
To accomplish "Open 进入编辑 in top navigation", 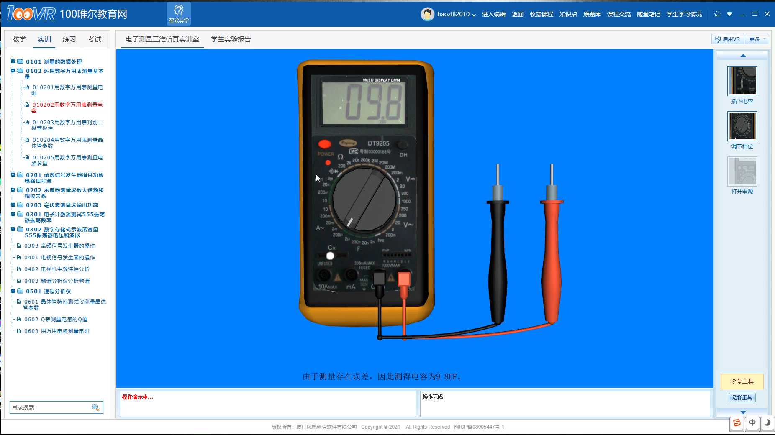I will (493, 14).
